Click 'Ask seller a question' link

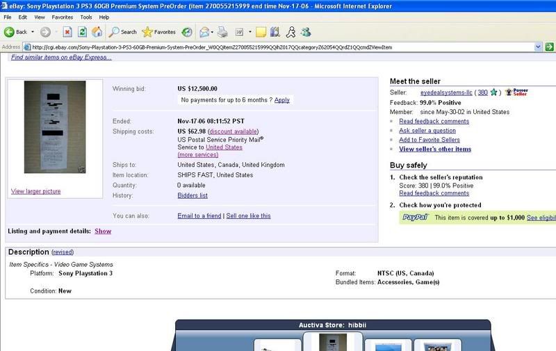(427, 131)
